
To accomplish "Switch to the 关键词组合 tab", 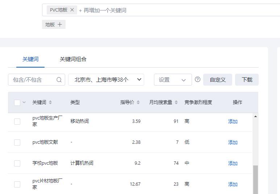I will click(x=73, y=59).
